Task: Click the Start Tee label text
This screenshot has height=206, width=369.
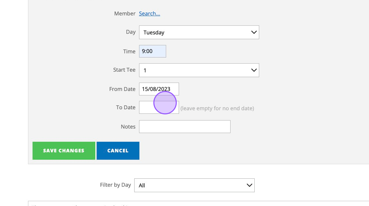Action: (x=124, y=70)
